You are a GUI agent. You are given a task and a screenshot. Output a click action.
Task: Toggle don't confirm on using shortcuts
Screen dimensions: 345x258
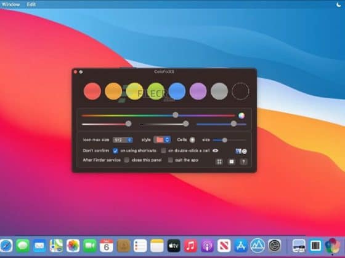point(115,150)
